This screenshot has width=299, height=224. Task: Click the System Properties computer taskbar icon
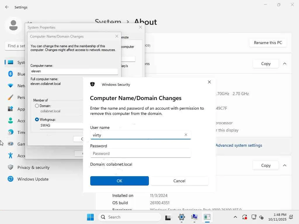pos(194,217)
